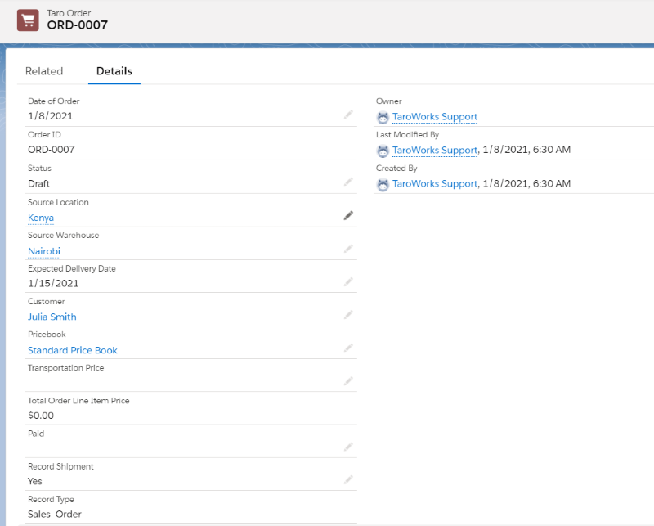Click the Owner avatar icon

click(x=383, y=117)
